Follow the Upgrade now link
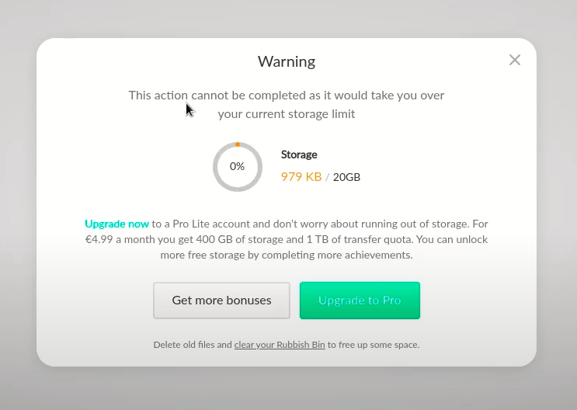This screenshot has width=577, height=410. (x=116, y=224)
